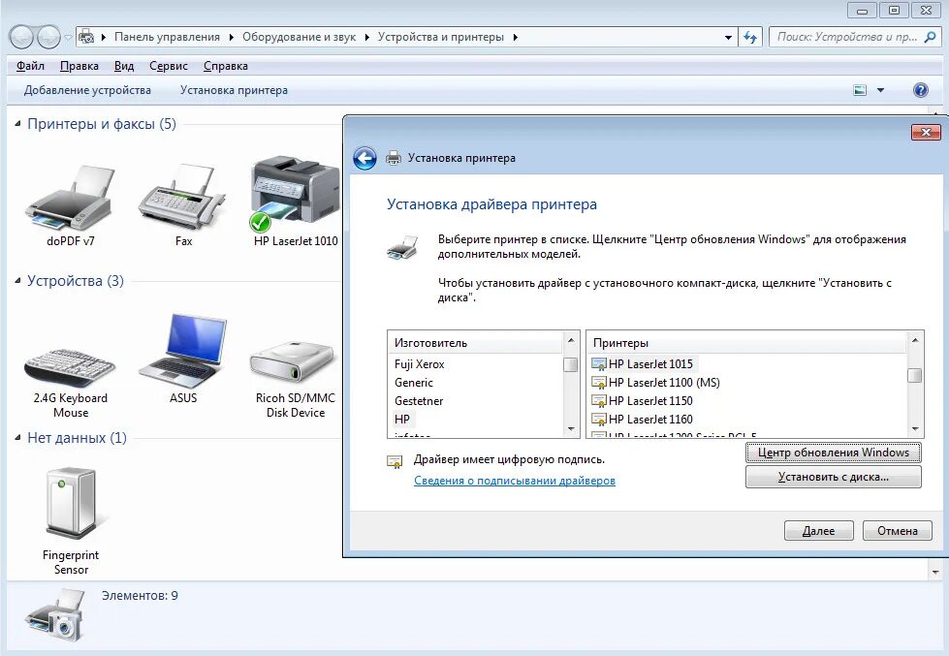The height and width of the screenshot is (656, 949).
Task: Click the Изготовитель column header
Action: pyautogui.click(x=476, y=343)
